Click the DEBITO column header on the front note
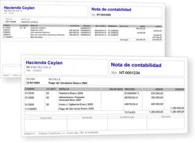 tap(159, 90)
